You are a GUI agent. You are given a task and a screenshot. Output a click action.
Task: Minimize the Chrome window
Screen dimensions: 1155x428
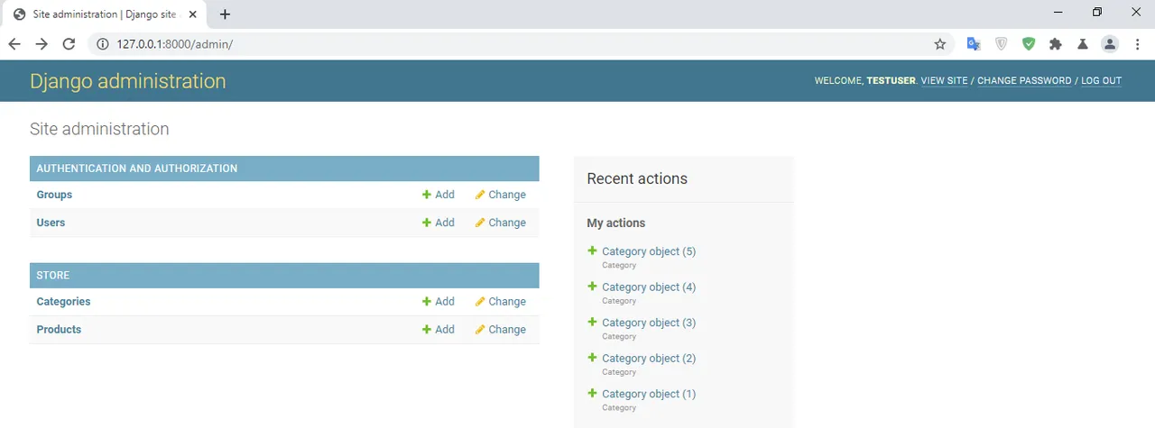click(x=1058, y=13)
